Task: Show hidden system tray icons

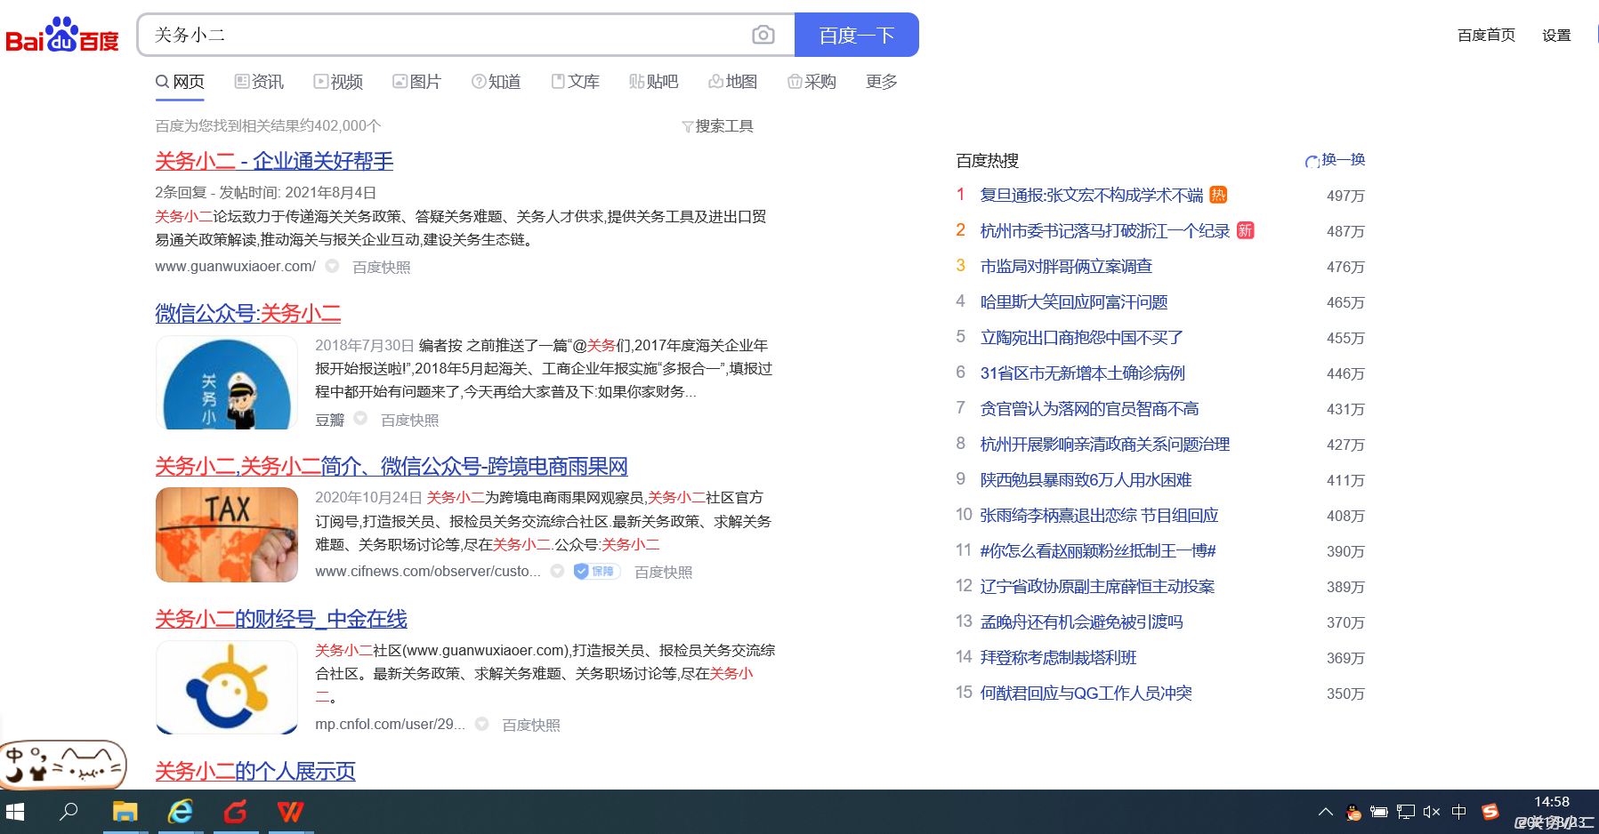Action: click(x=1325, y=812)
